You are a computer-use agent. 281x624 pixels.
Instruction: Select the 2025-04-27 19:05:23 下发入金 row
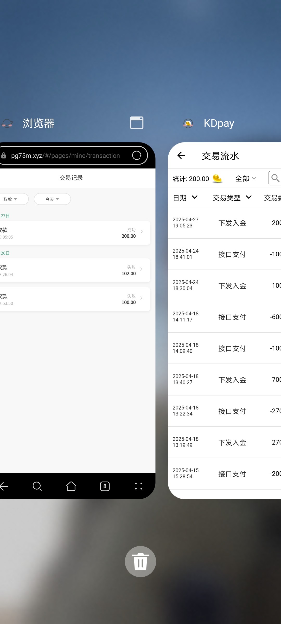(x=224, y=223)
